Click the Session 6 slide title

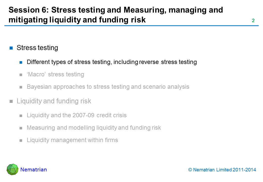[116, 15]
